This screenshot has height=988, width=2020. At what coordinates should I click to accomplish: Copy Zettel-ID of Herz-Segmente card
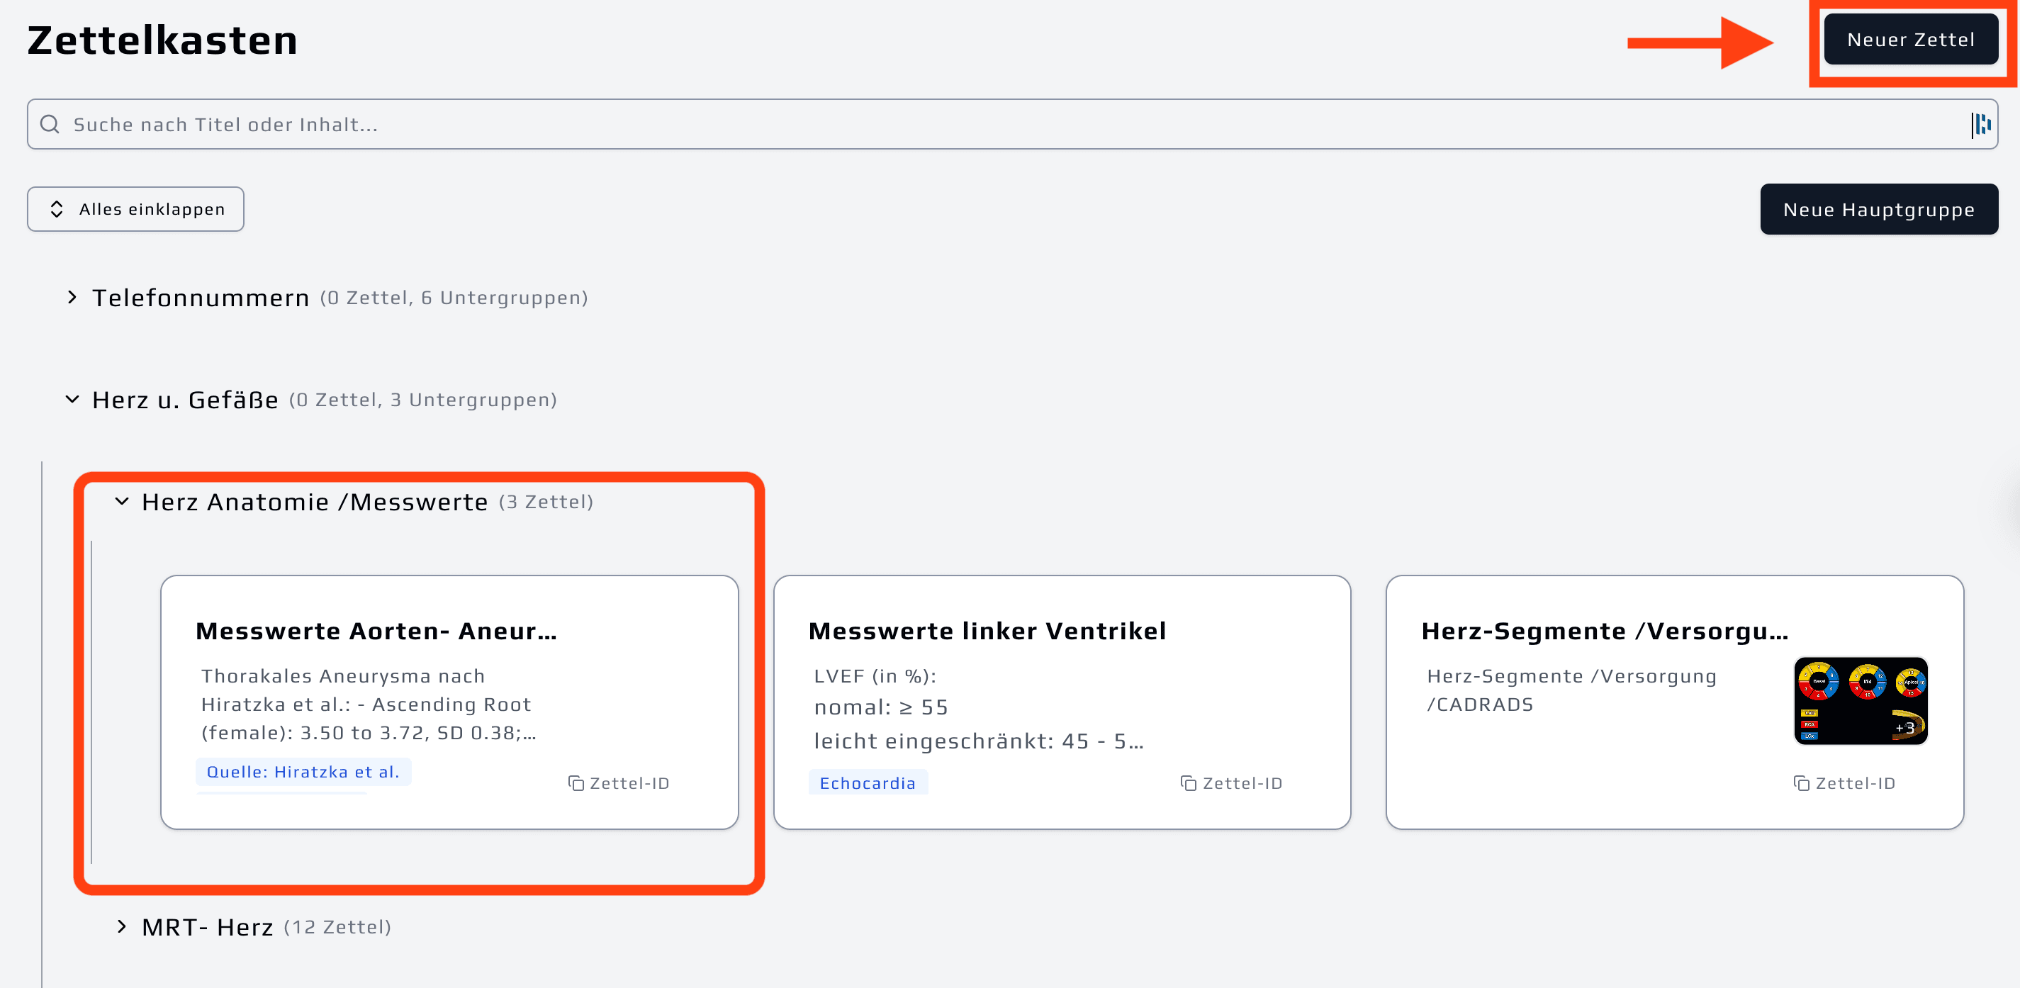[x=1844, y=782]
